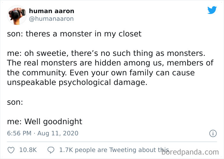
Task: Click the line "The real monsters are hidden among us"
Action: [x=110, y=63]
